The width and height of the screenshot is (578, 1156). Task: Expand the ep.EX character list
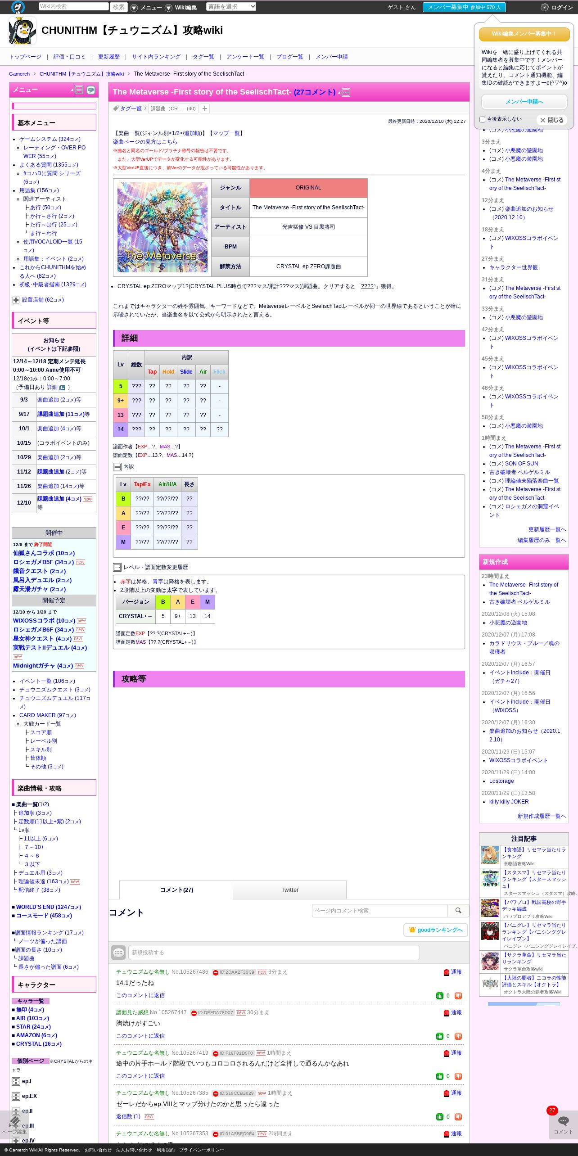click(x=16, y=1097)
